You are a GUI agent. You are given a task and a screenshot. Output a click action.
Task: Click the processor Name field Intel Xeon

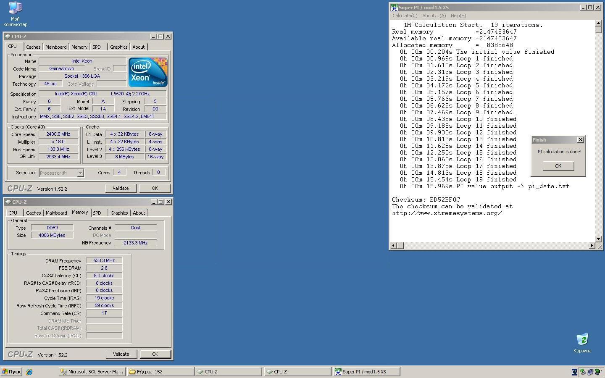[82, 61]
